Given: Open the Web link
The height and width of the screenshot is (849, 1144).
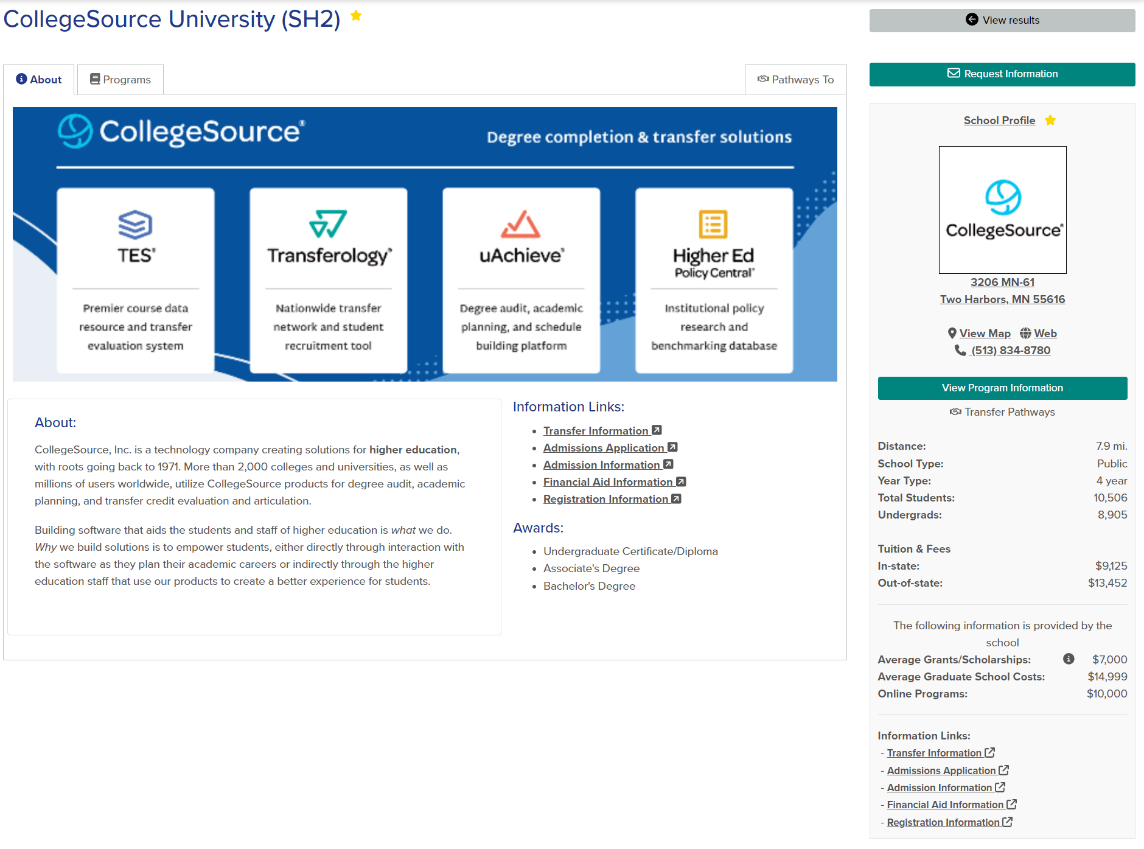Looking at the screenshot, I should tap(1045, 334).
